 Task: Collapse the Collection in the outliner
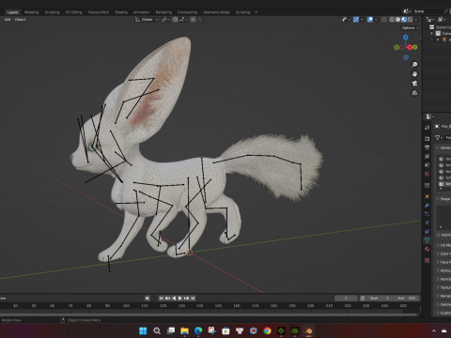click(x=432, y=34)
